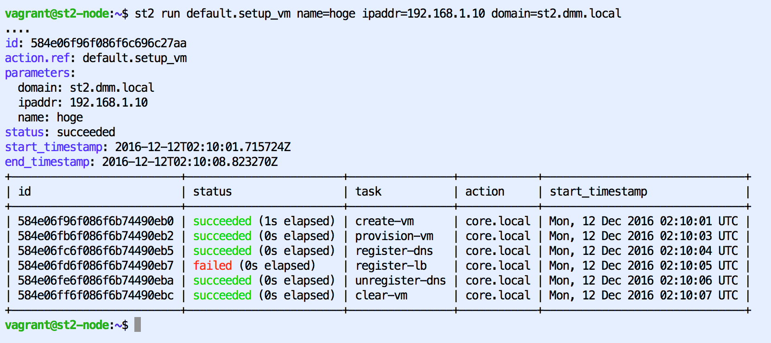This screenshot has height=343, width=771.
Task: Select the action.ref value default.setup_vm
Action: point(135,58)
